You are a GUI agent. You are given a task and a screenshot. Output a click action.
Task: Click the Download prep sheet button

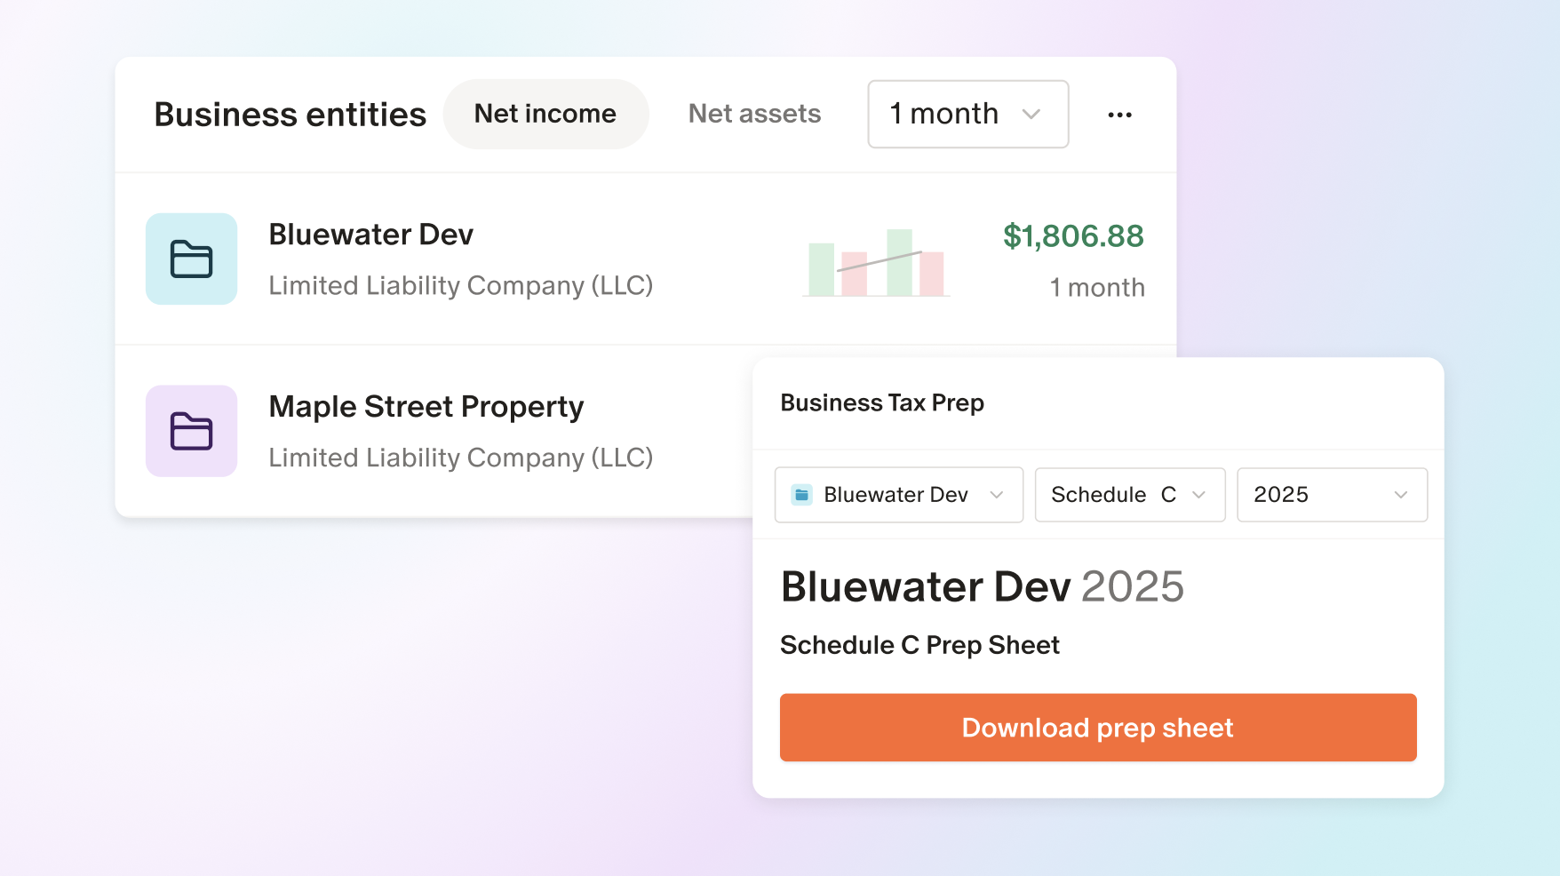pos(1097,728)
